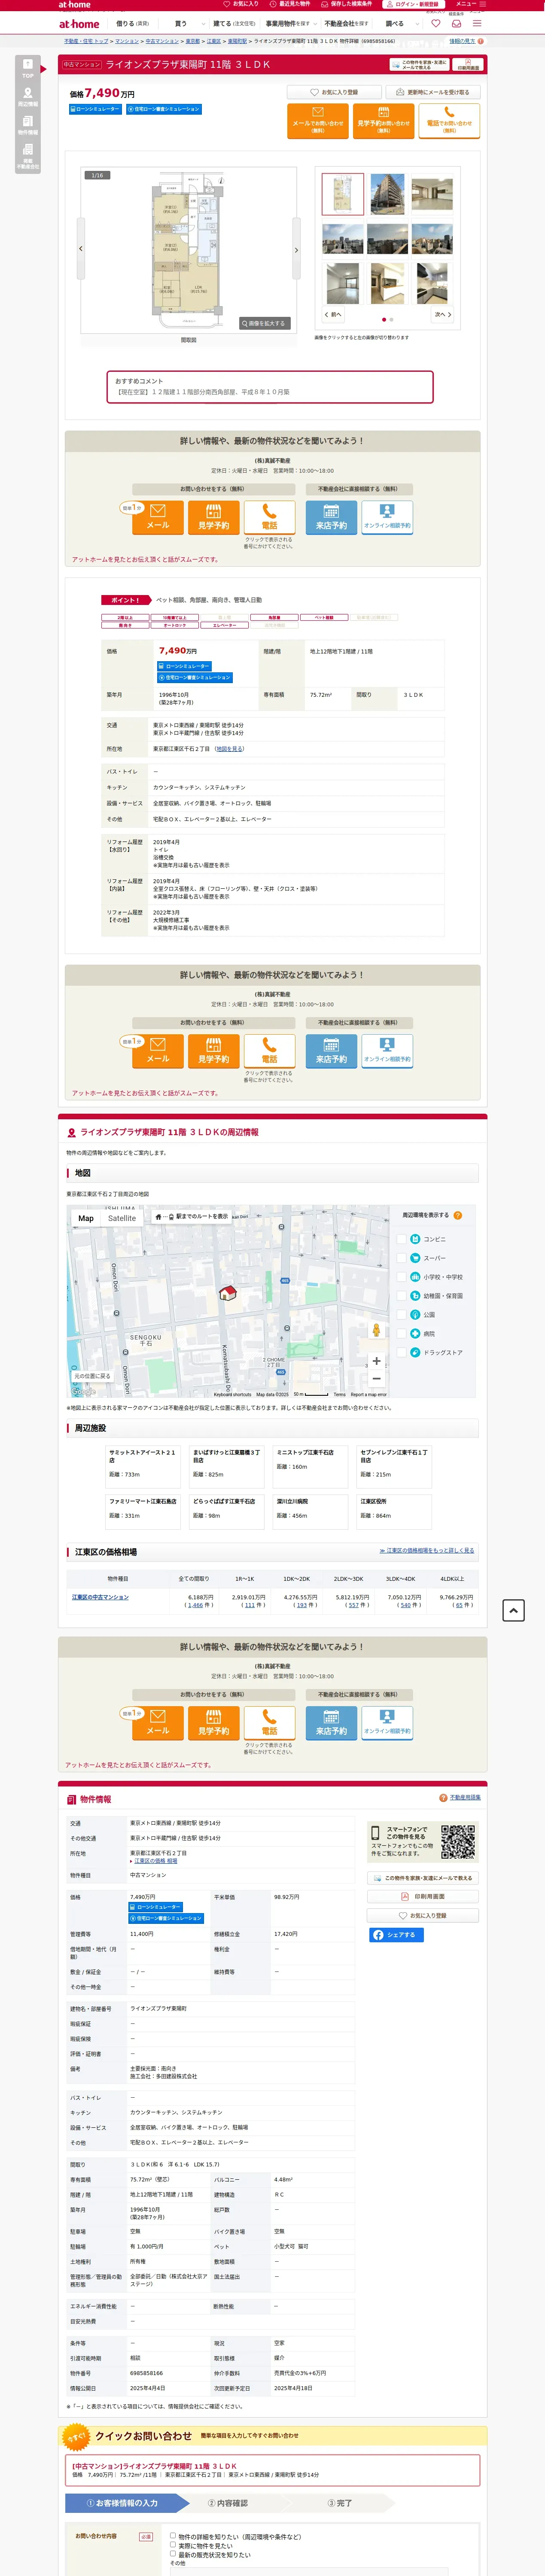Expand 調べる dropdown in top navigation

point(397,23)
